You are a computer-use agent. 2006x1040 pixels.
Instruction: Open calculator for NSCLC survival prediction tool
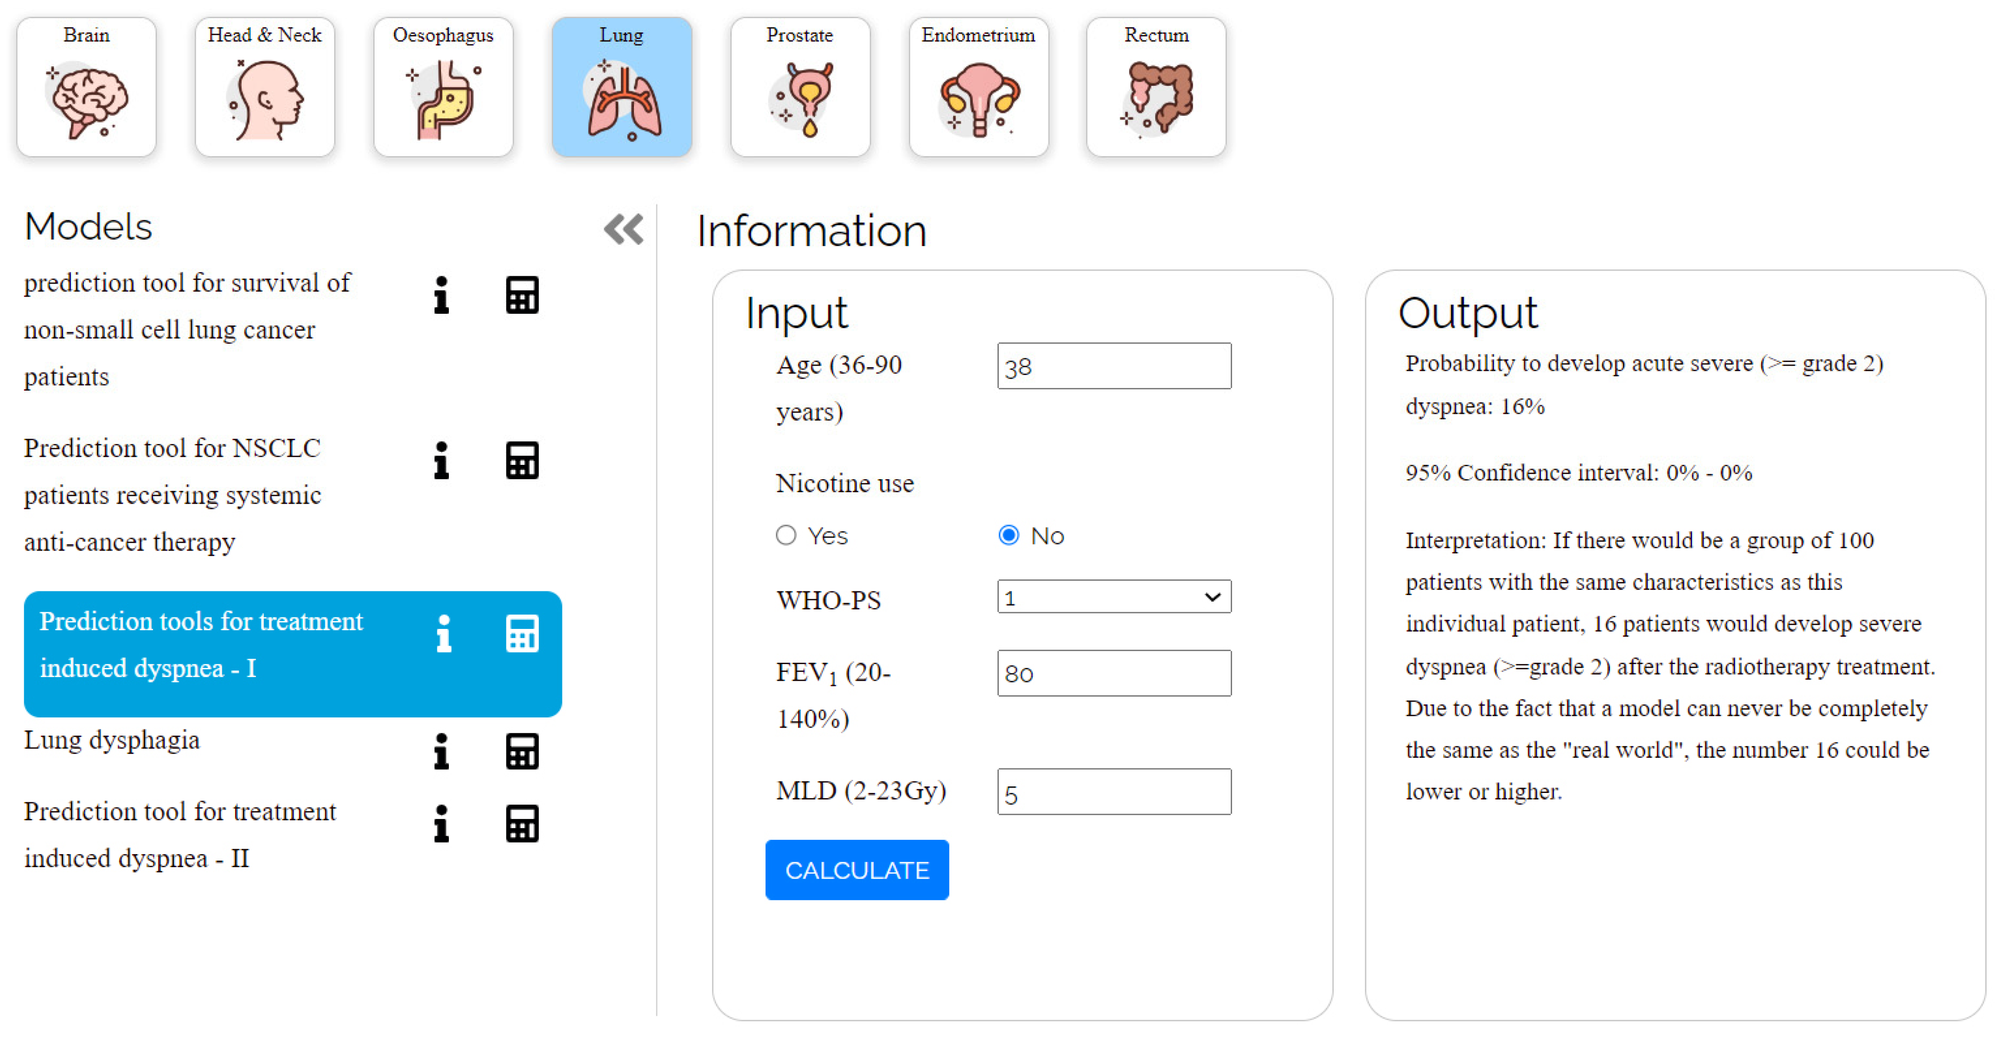tap(522, 295)
